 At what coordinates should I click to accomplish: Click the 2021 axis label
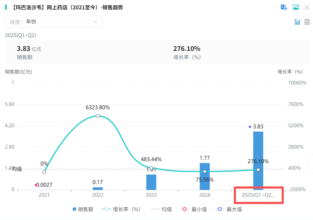click(44, 195)
